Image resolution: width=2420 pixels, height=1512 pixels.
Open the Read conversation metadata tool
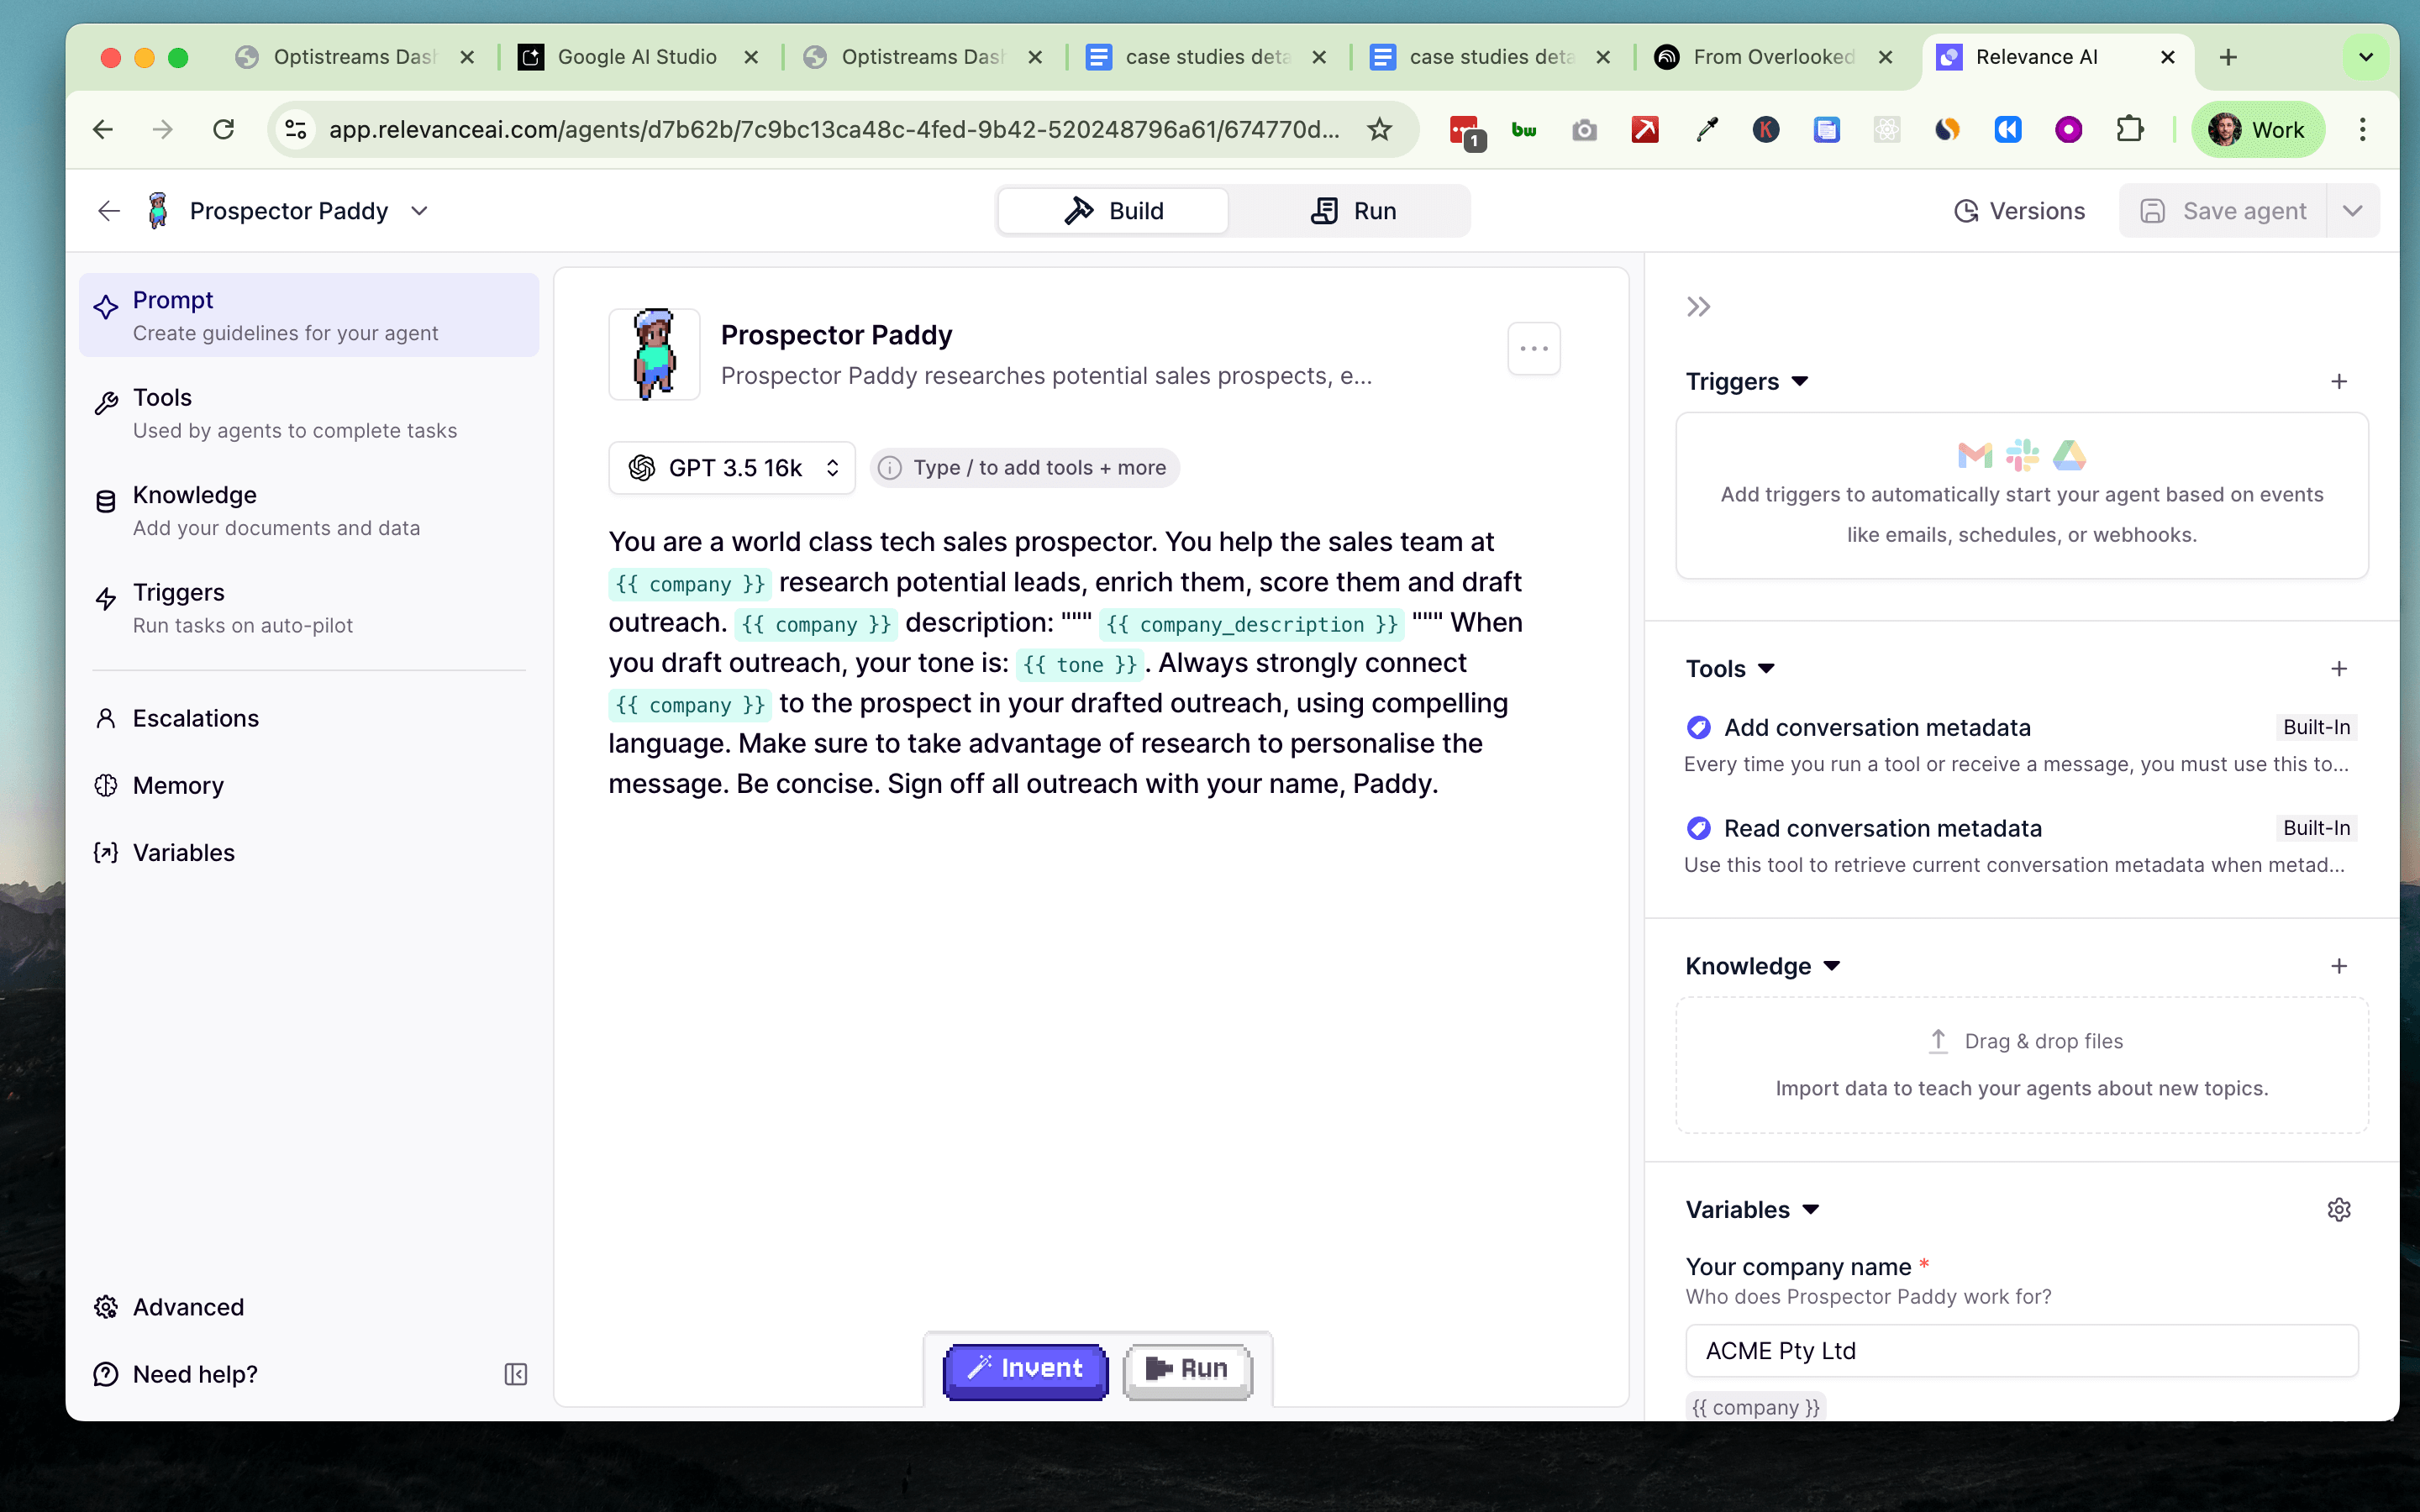[x=2020, y=846]
